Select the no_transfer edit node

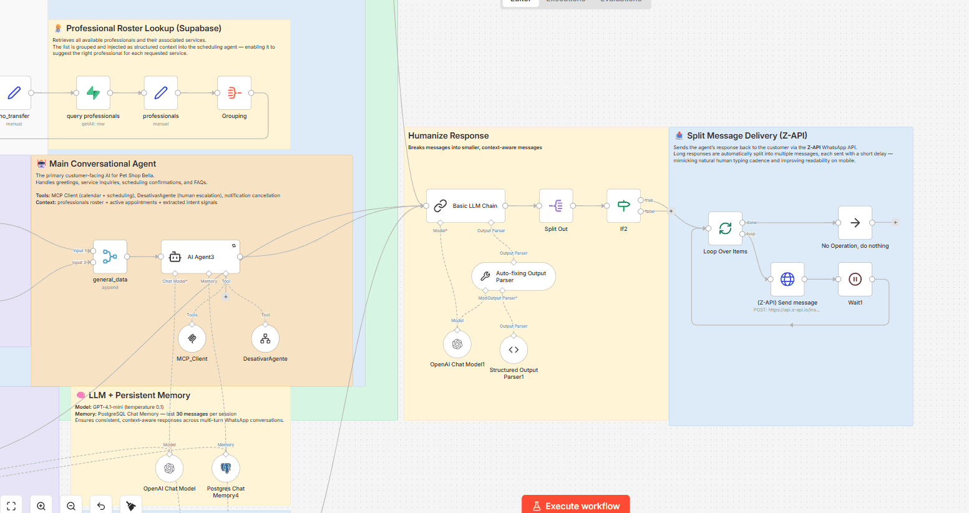(x=14, y=93)
